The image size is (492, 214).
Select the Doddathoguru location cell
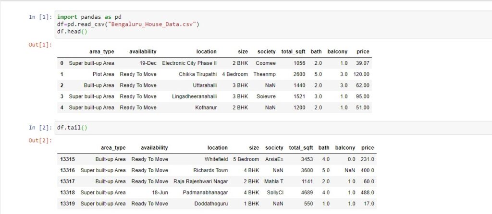211,203
